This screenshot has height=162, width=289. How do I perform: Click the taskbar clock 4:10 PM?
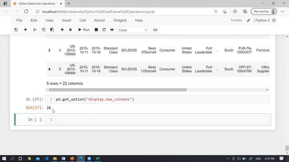point(270,158)
